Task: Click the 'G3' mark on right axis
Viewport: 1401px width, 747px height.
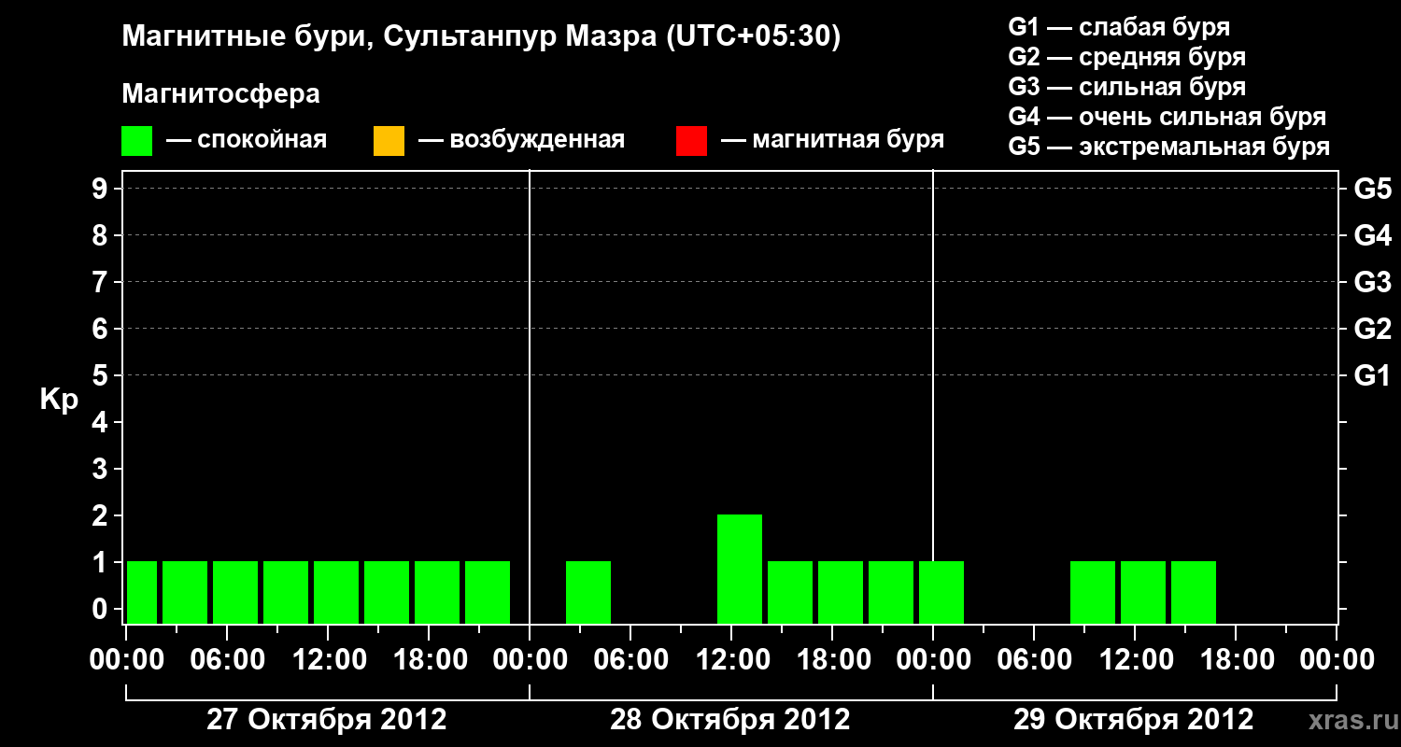Action: tap(1372, 282)
